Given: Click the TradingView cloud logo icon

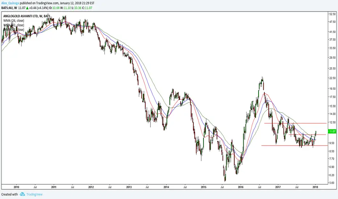Looking at the screenshot, I should 22,194.
